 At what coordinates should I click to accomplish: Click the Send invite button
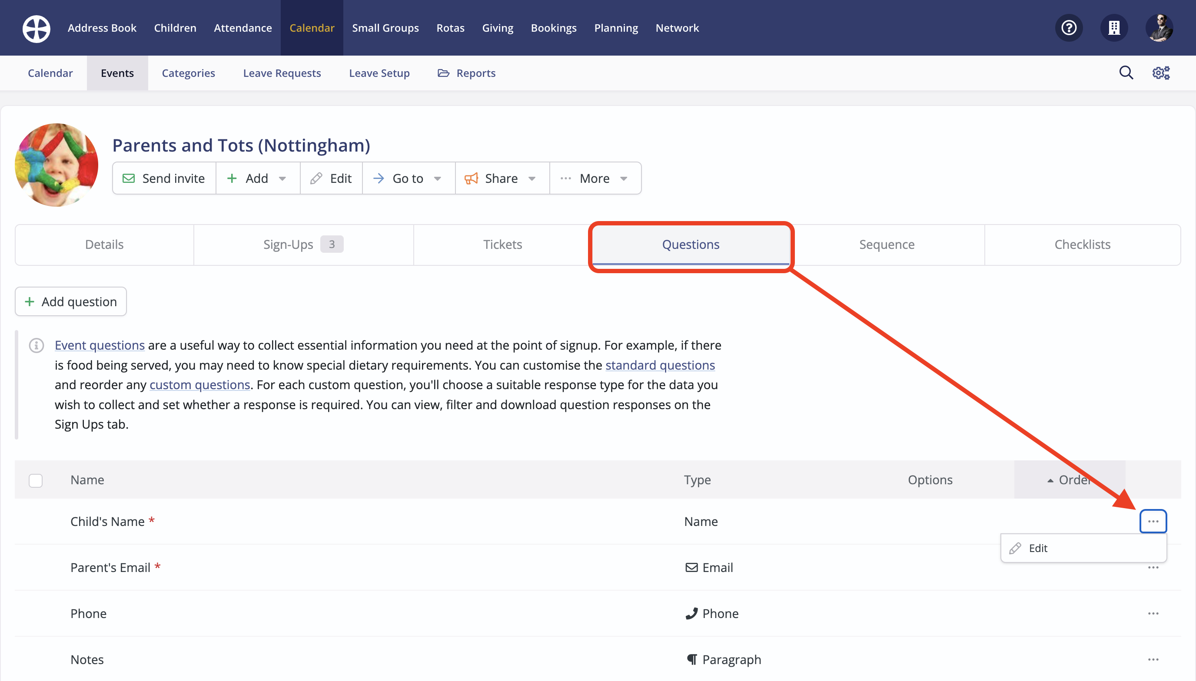[164, 178]
